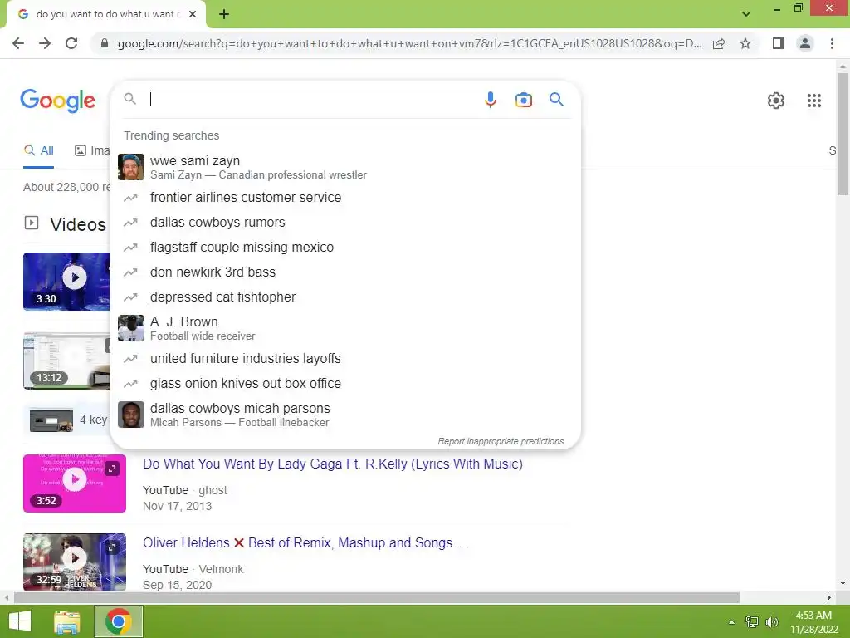Go back with browser back arrow

[x=18, y=43]
